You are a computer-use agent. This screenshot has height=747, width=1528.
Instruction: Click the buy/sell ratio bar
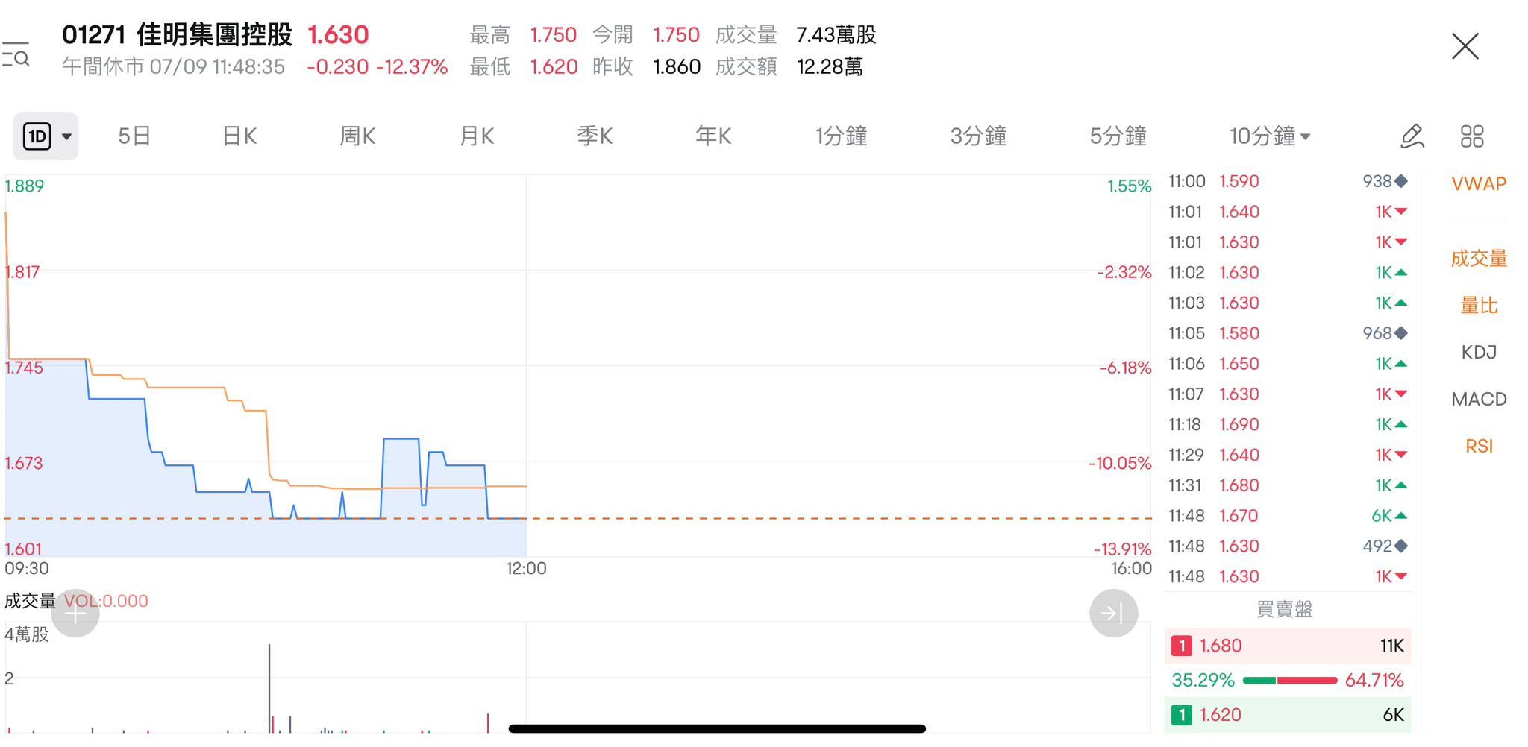pyautogui.click(x=1289, y=680)
